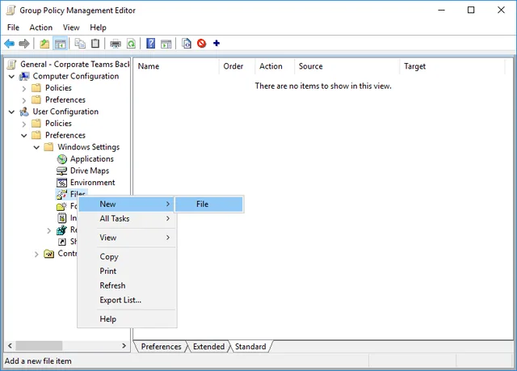Switch to the Standard tab
Viewport: 517px width, 371px height.
pos(250,347)
